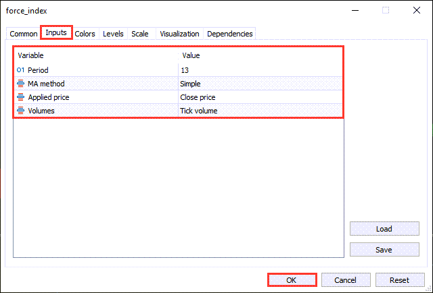Image resolution: width=433 pixels, height=293 pixels.
Task: Select the Inputs tab
Action: [x=56, y=33]
